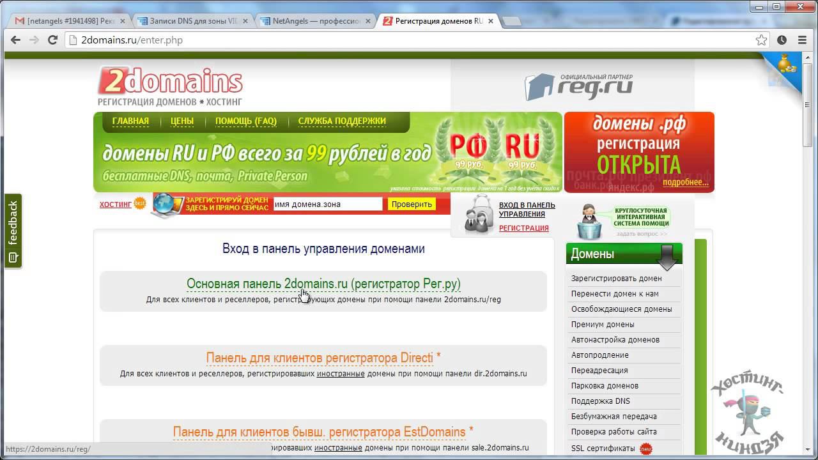The image size is (818, 460).
Task: Select Проверка работы сайта
Action: [x=614, y=432]
